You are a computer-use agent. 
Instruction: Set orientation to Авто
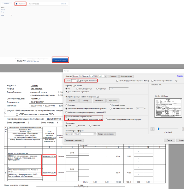(x=66, y=126)
